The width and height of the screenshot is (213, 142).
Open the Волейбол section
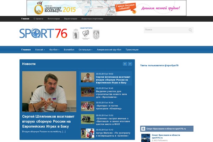(x=69, y=50)
